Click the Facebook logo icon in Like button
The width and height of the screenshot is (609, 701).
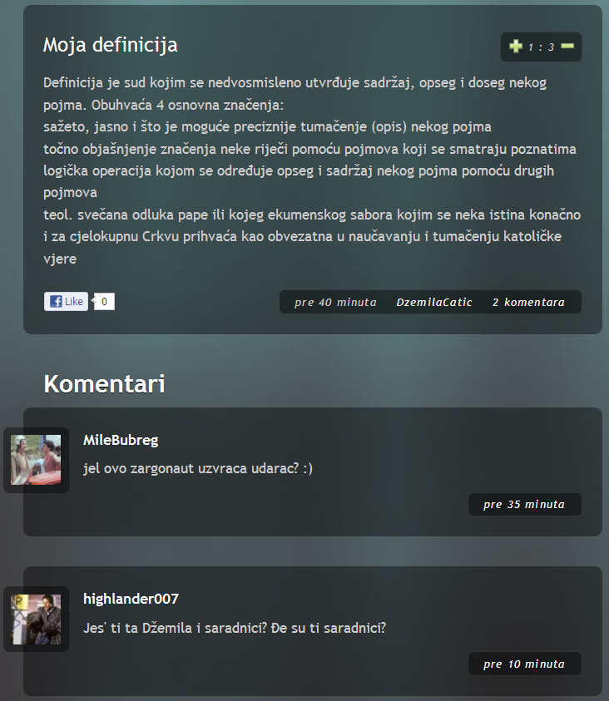[56, 301]
